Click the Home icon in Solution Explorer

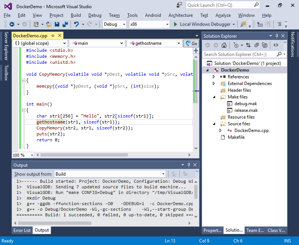[224, 45]
